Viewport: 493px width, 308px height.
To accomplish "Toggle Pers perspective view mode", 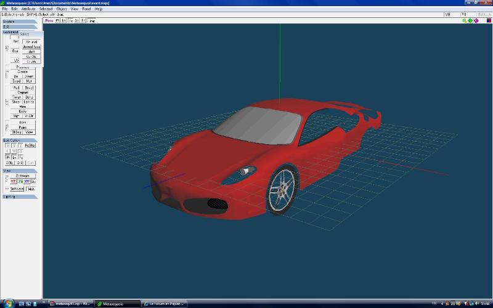I will pyautogui.click(x=49, y=21).
